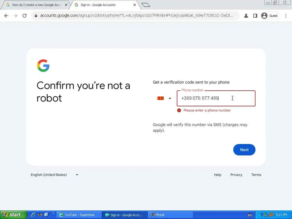Click the Google logo on the sign-up card
Image resolution: width=292 pixels, height=219 pixels.
pyautogui.click(x=43, y=66)
